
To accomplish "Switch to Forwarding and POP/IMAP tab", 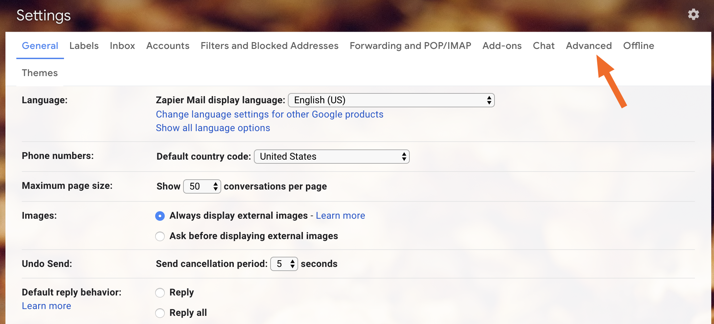I will pos(410,46).
